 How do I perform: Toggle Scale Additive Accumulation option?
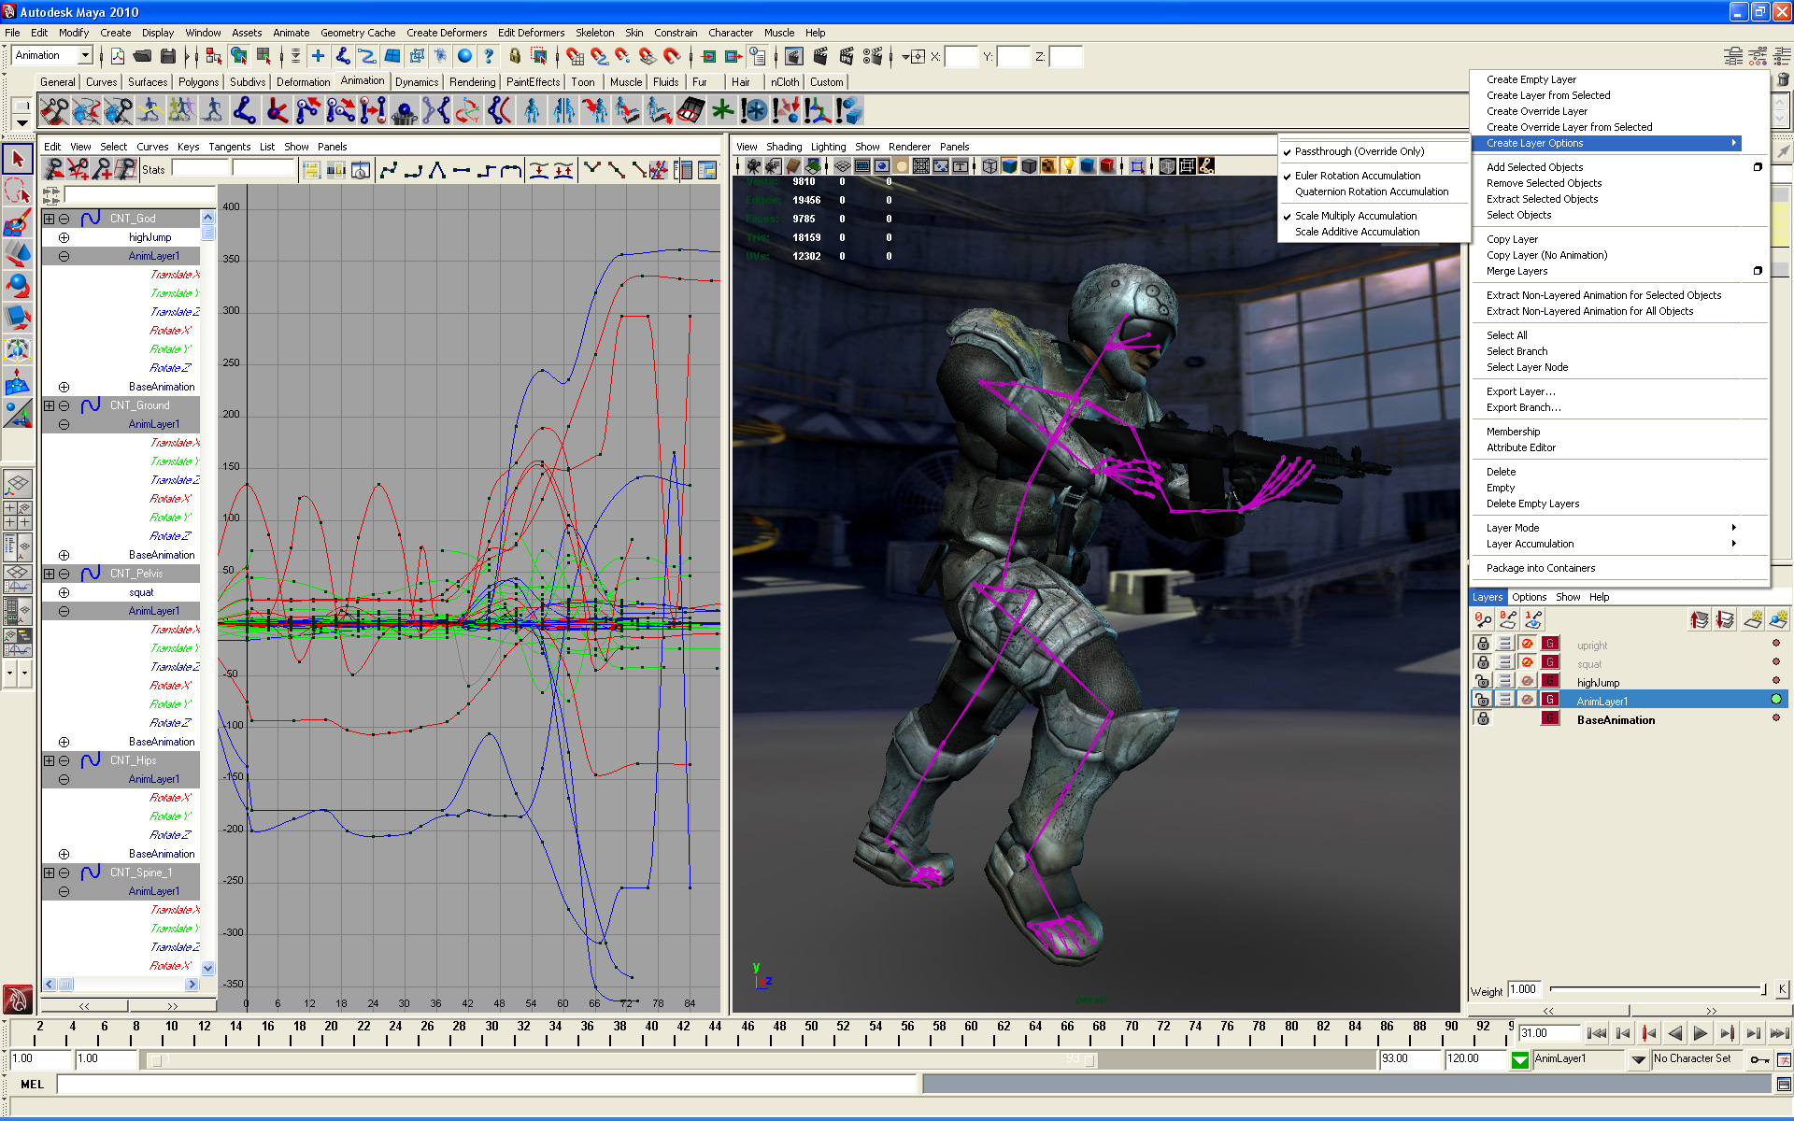point(1357,232)
